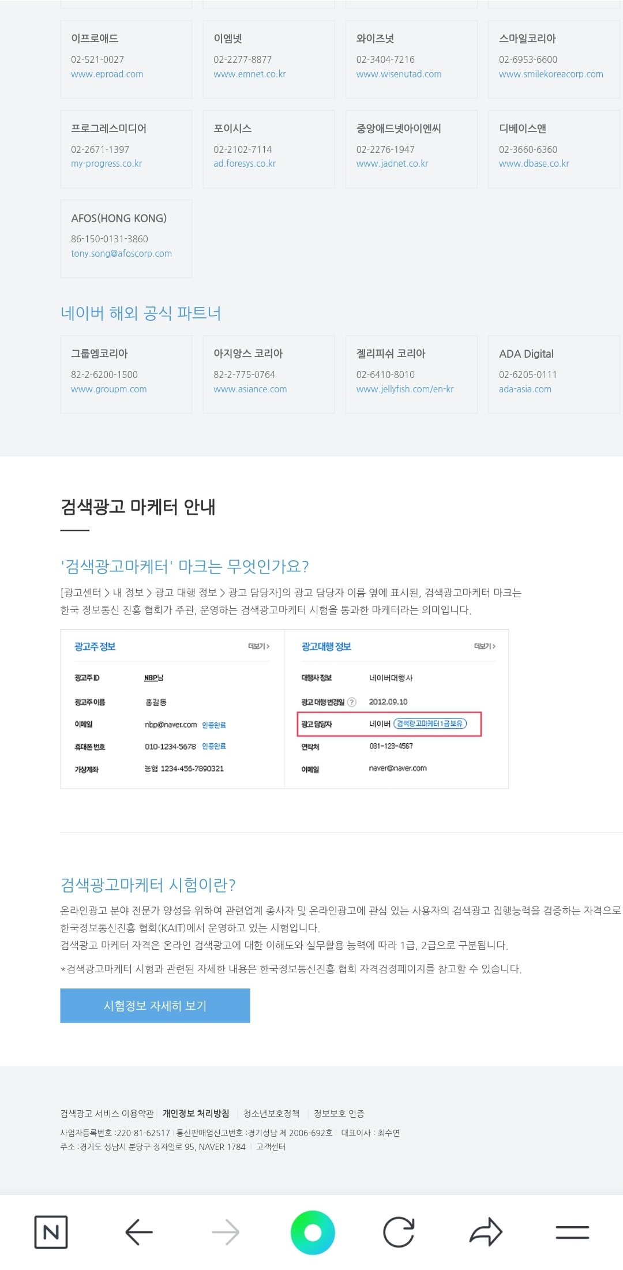Visit www.jadnet.co.kr link
This screenshot has width=623, height=1270.
coord(392,164)
